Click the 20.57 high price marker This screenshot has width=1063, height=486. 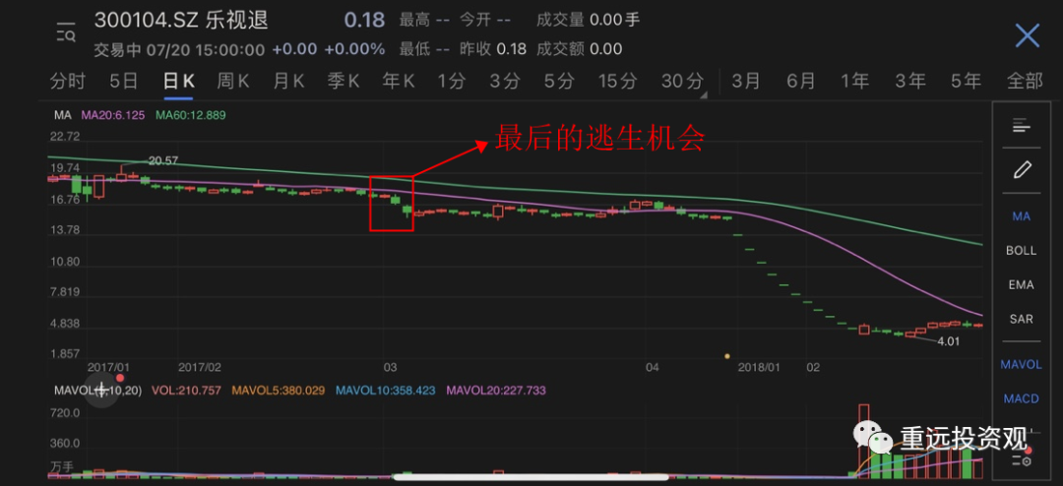tap(162, 160)
